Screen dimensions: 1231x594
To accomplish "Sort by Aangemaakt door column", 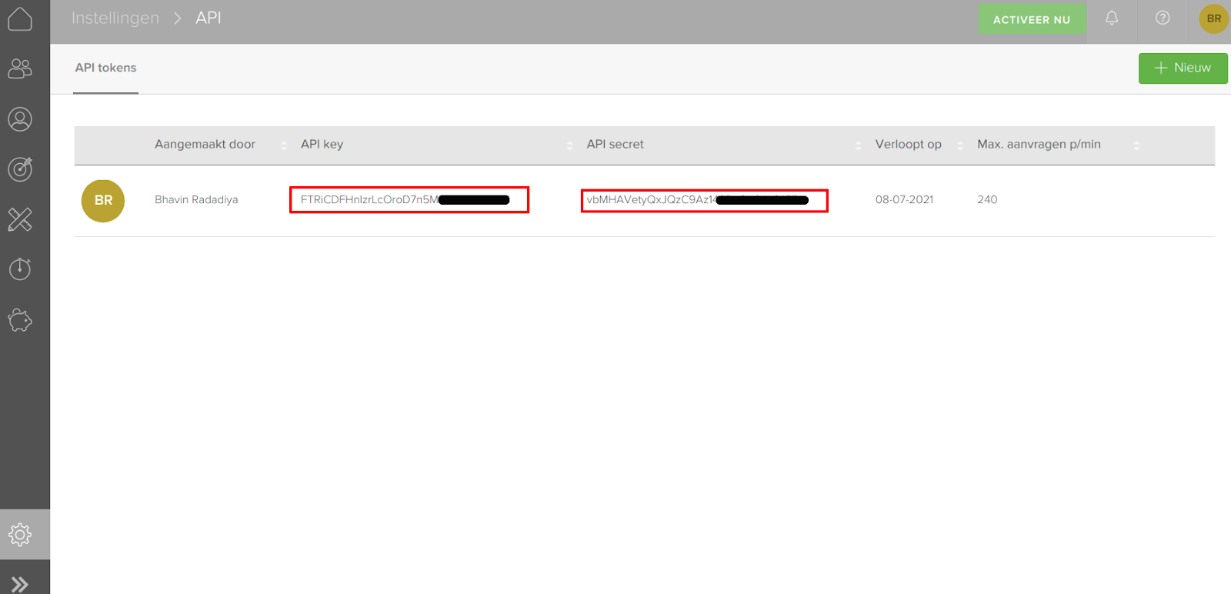I will pos(205,144).
